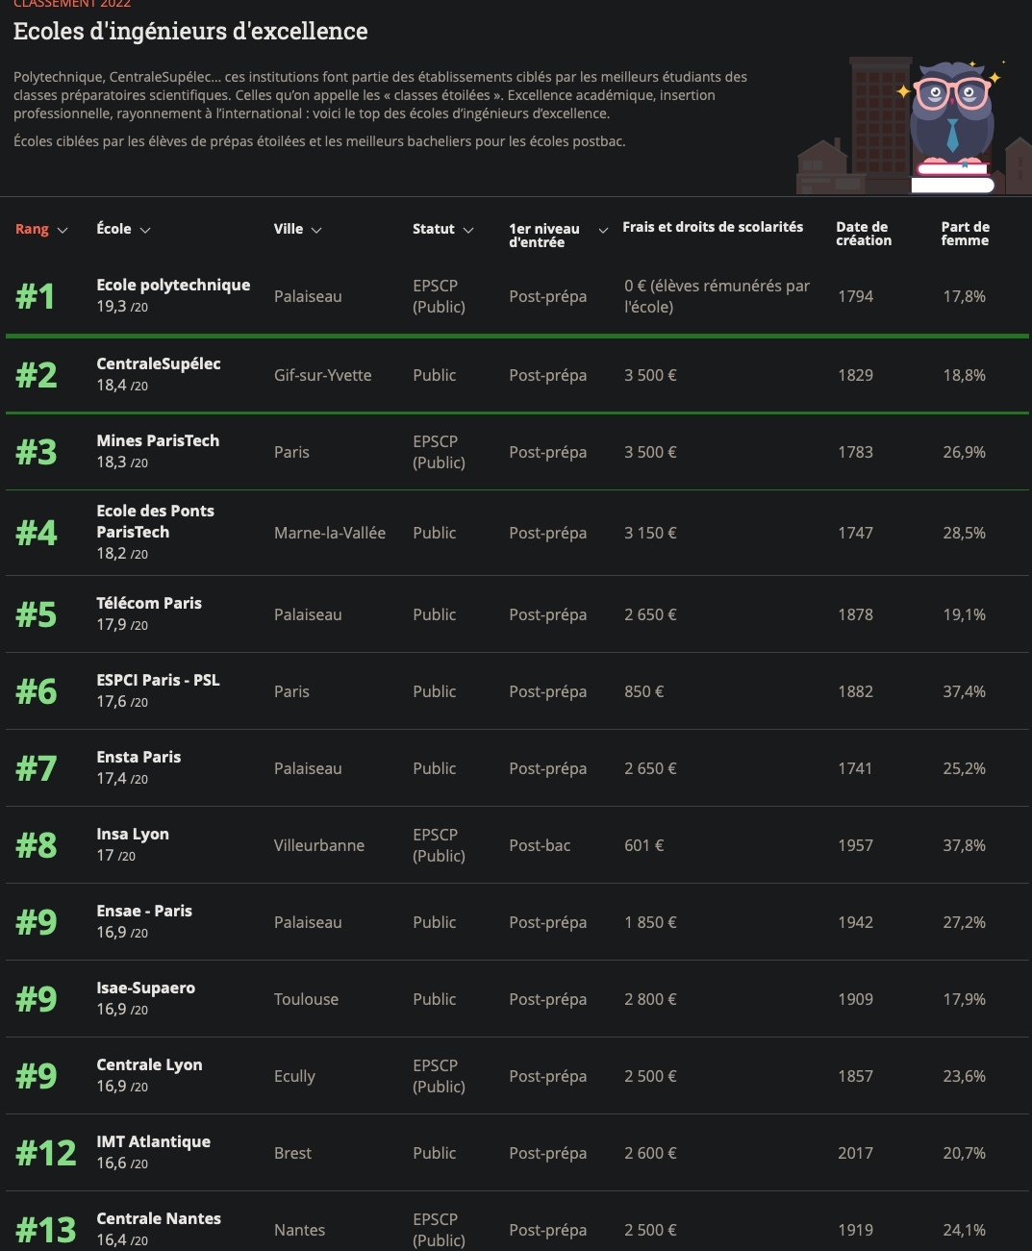Select the Insa Lyon school name
This screenshot has width=1032, height=1251.
(x=133, y=834)
